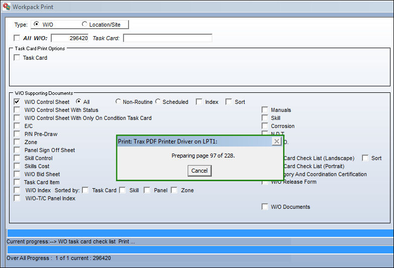Select the W/O type radio button
Screen dimensions: 394x268
37,24
